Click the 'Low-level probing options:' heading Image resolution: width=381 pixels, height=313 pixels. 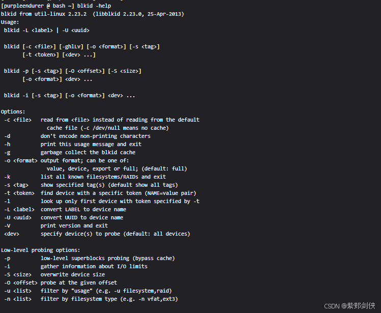tap(41, 250)
